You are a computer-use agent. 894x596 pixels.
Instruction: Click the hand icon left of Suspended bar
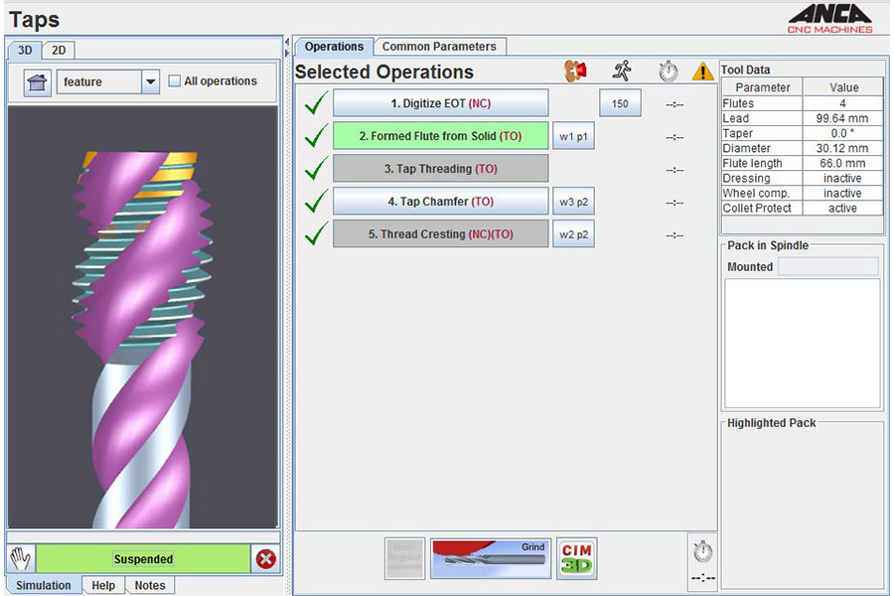coord(19,559)
